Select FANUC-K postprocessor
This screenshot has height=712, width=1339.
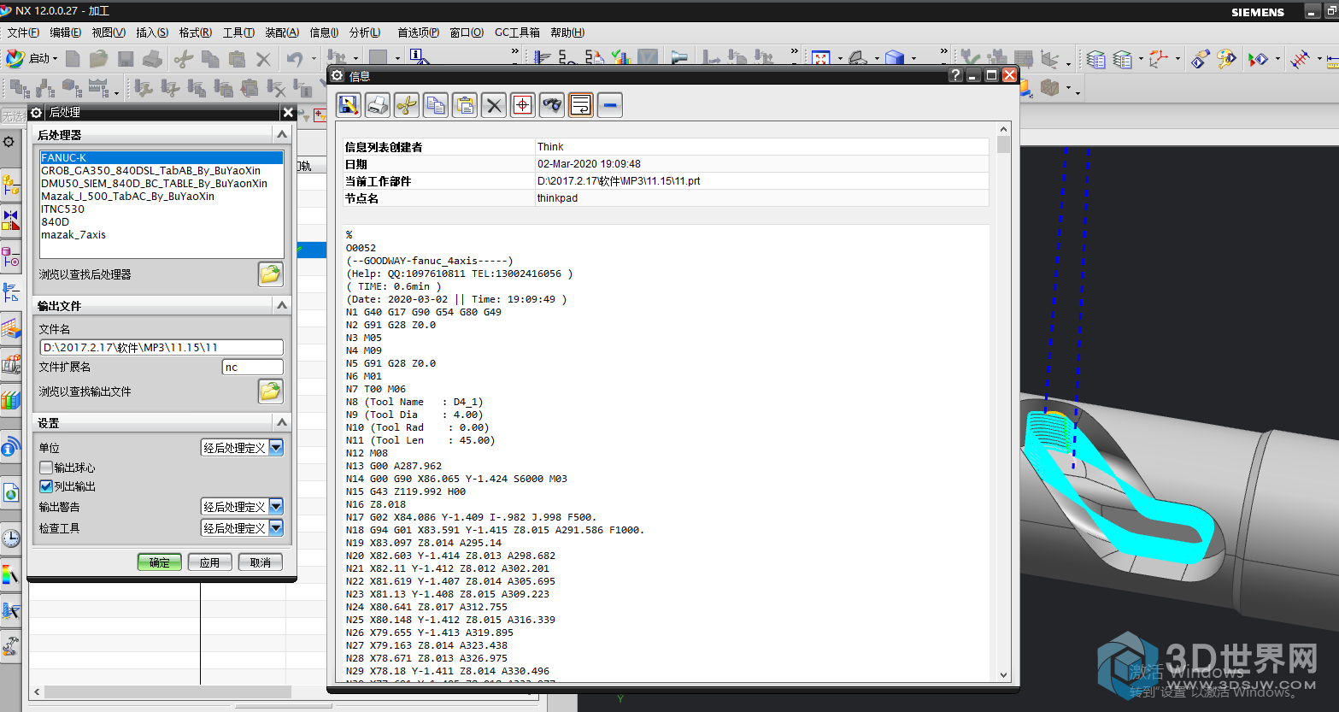162,157
